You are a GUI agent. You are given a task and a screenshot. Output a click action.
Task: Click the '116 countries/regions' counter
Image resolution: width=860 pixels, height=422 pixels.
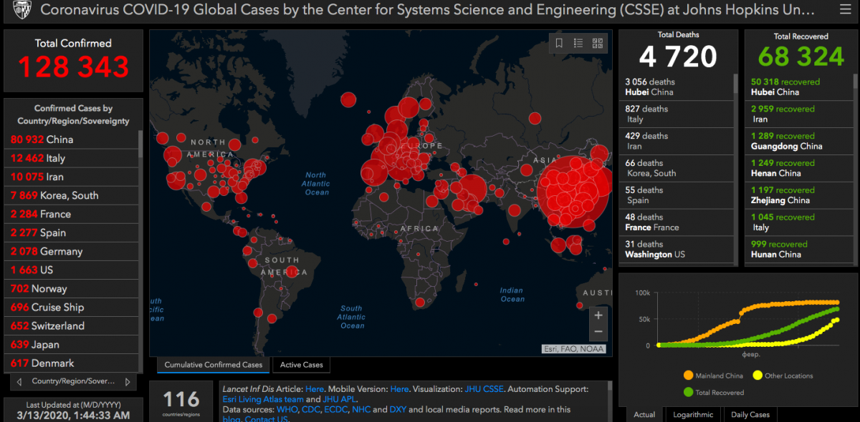pyautogui.click(x=181, y=402)
